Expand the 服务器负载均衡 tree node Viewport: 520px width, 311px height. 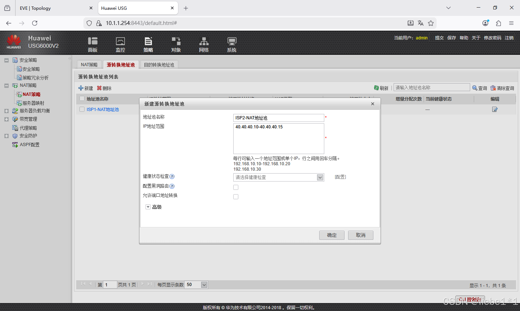(6, 111)
